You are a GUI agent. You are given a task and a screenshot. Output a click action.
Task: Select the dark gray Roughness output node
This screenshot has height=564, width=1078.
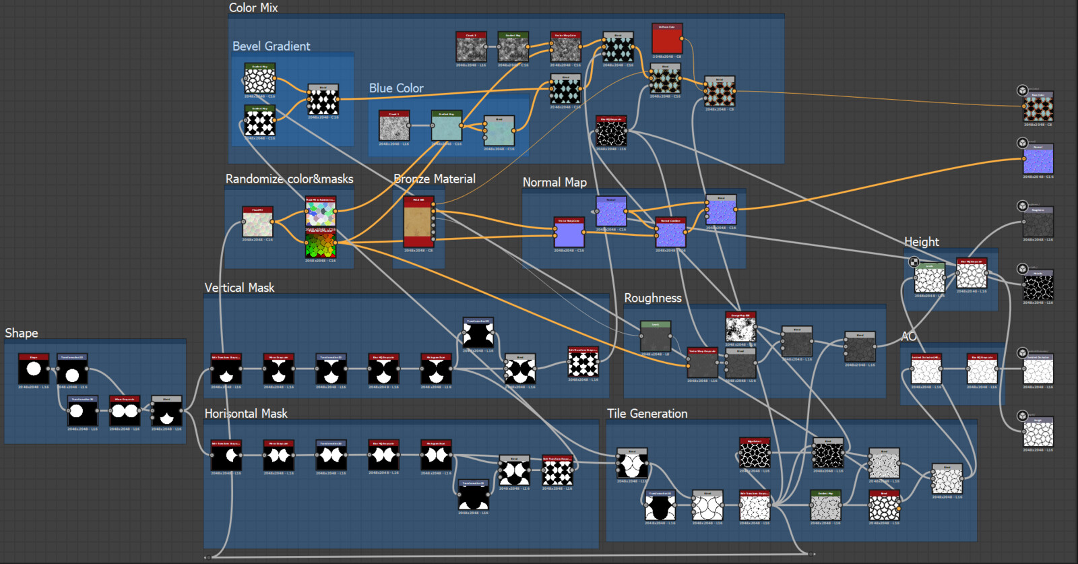coord(1038,223)
